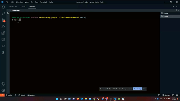Launch Firefox from the taskbar

pyautogui.click(x=78, y=99)
